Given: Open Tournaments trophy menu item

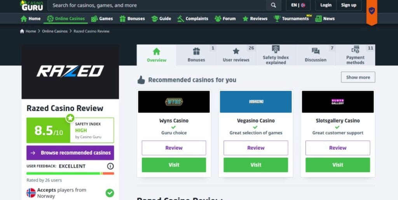Looking at the screenshot, I should pos(292,19).
